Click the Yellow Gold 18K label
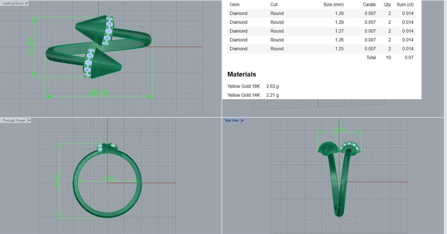Viewport: 447px width, 234px height. pyautogui.click(x=244, y=86)
